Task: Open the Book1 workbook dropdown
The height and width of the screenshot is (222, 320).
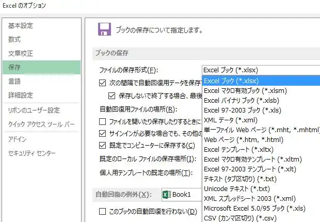Action: [x=182, y=195]
